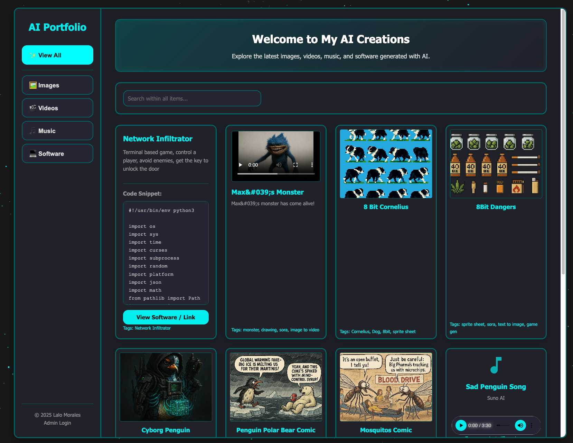The height and width of the screenshot is (443, 573).
Task: Click the tags line under Max's Monster
Action: [x=275, y=330]
